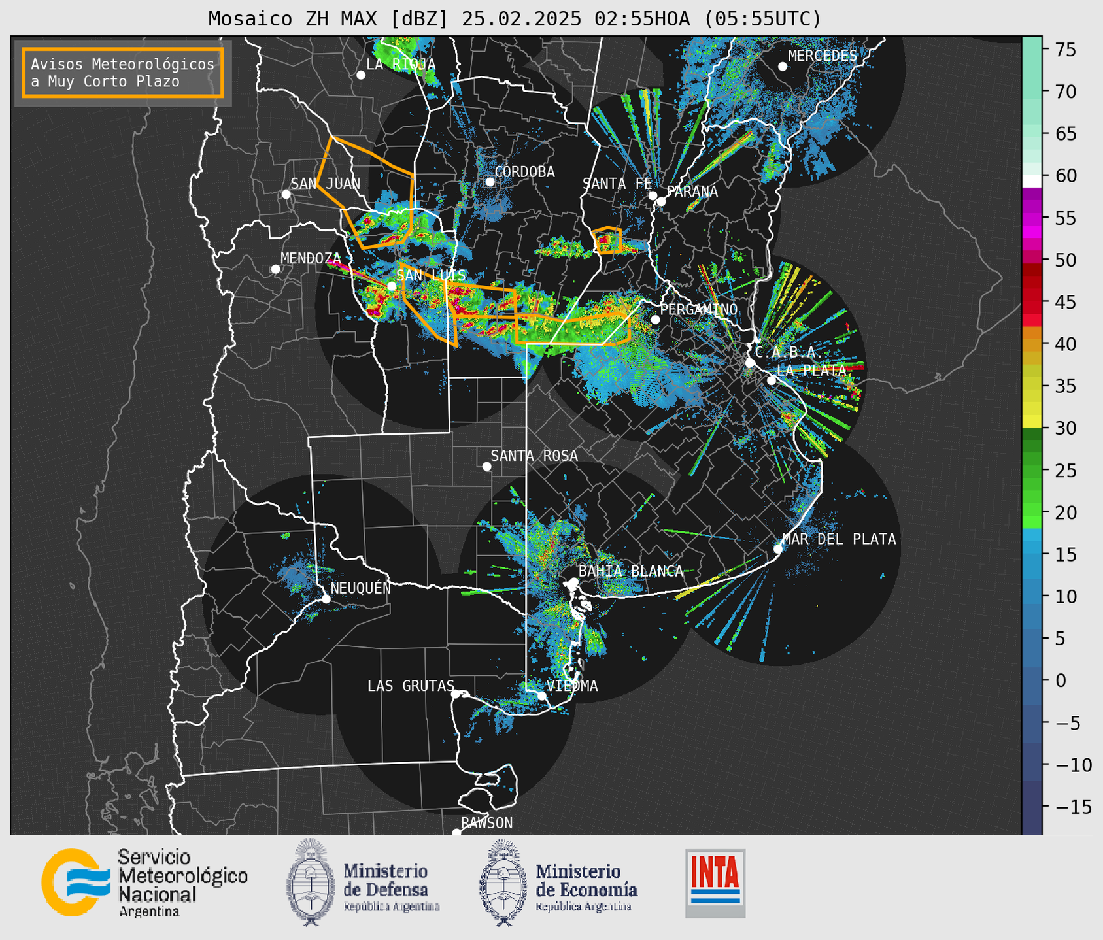The image size is (1103, 940).
Task: Click the Viedma city marker
Action: click(541, 696)
